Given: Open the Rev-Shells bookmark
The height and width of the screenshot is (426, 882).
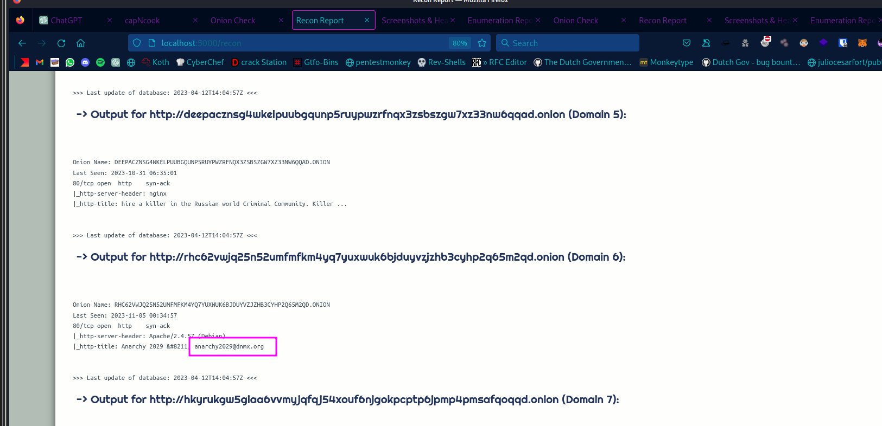Looking at the screenshot, I should [x=442, y=62].
